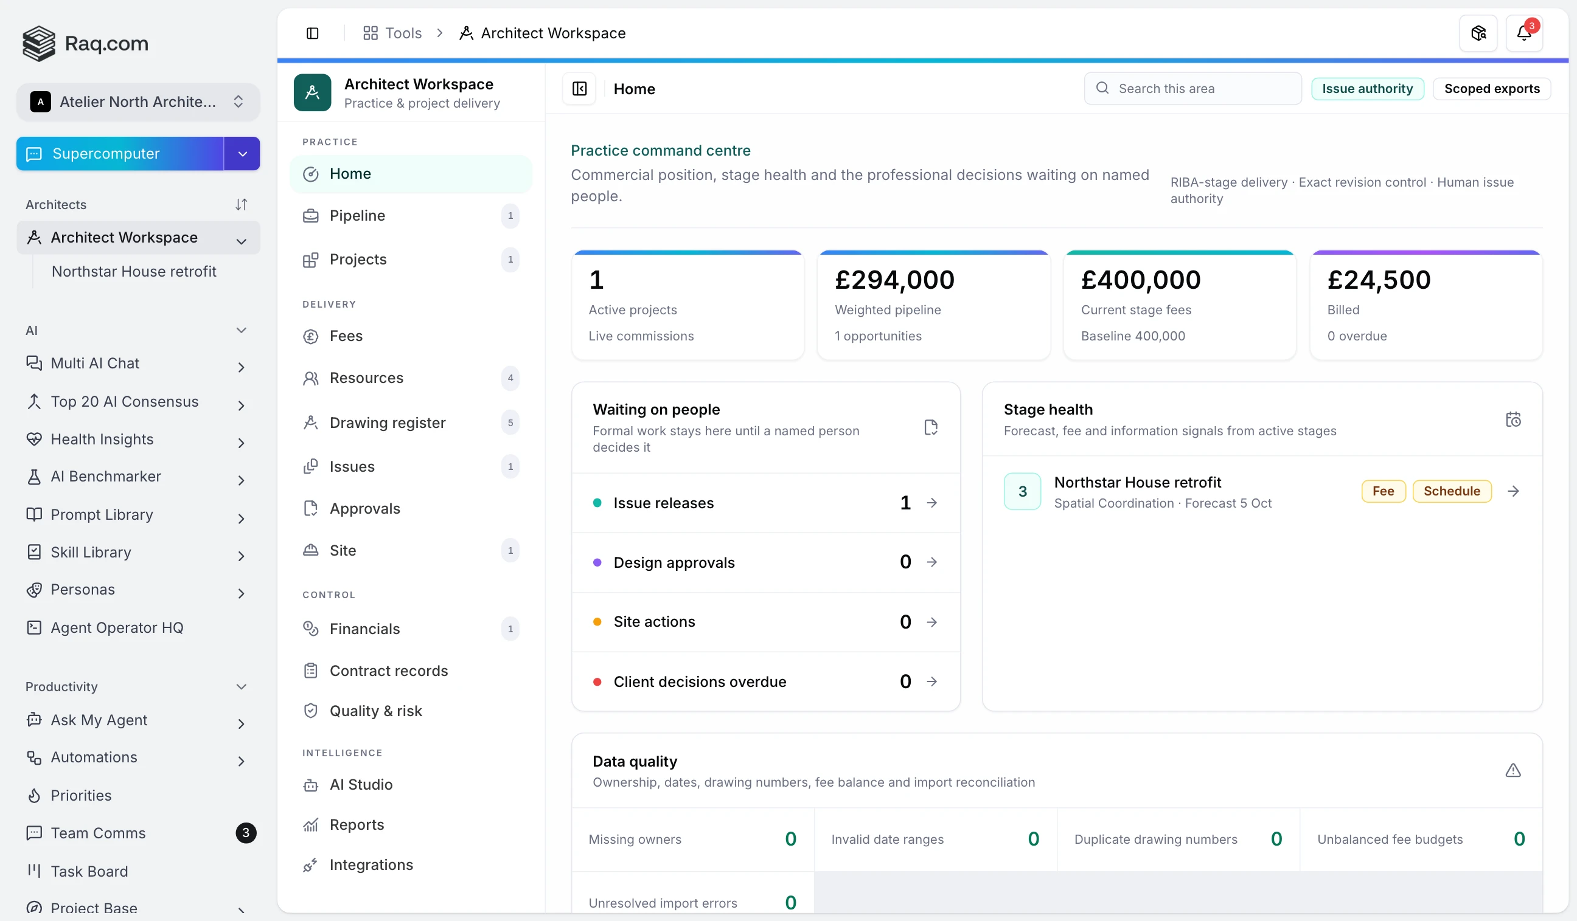Expand Ask My Agent submenu
The width and height of the screenshot is (1577, 921).
(242, 723)
